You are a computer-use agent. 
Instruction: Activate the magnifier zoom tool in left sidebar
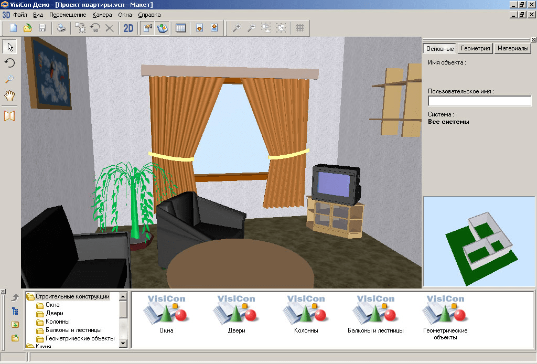[x=9, y=79]
